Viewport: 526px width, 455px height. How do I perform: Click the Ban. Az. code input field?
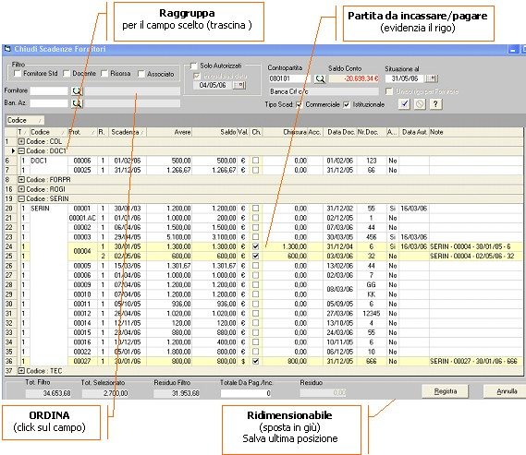(x=49, y=103)
